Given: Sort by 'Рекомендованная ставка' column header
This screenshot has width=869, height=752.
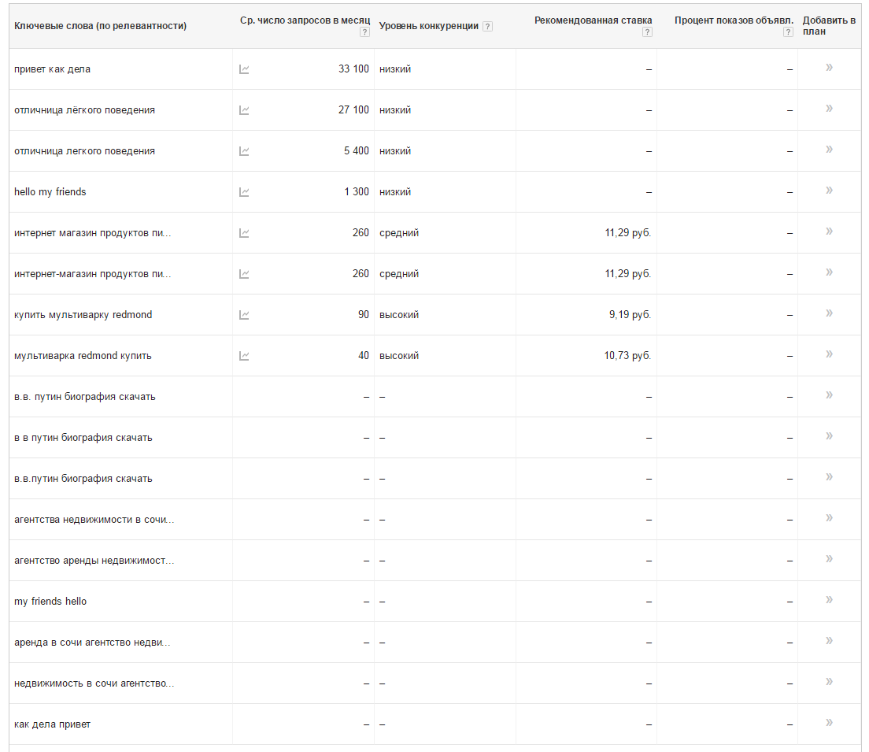Looking at the screenshot, I should point(593,20).
